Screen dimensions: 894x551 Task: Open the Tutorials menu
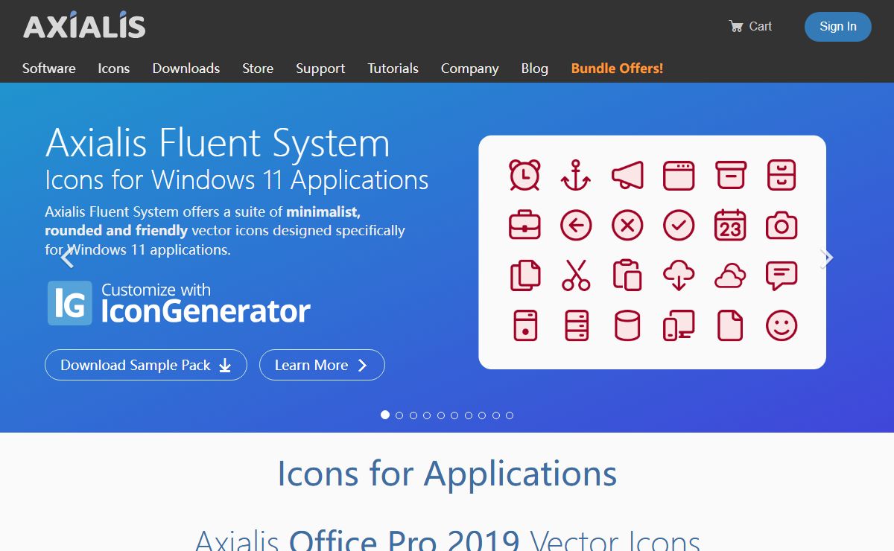click(x=393, y=69)
